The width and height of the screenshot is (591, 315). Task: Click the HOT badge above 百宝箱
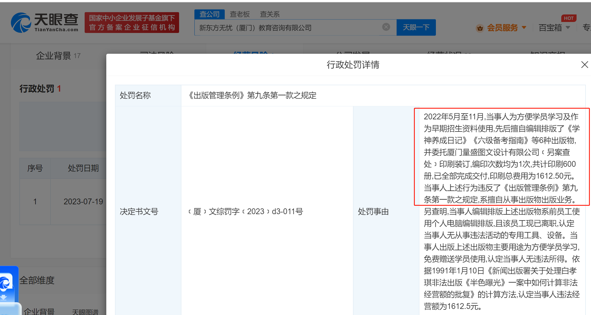568,18
